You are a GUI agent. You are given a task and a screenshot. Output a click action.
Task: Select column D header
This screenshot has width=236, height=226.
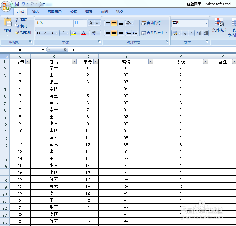[126, 57]
